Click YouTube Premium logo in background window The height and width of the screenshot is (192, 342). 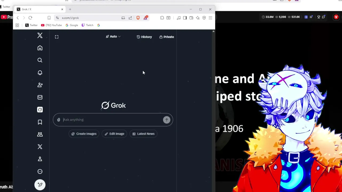[x=6, y=17]
